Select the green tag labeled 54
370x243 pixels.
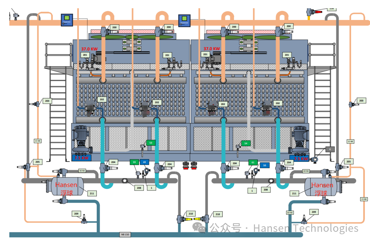click(x=246, y=143)
